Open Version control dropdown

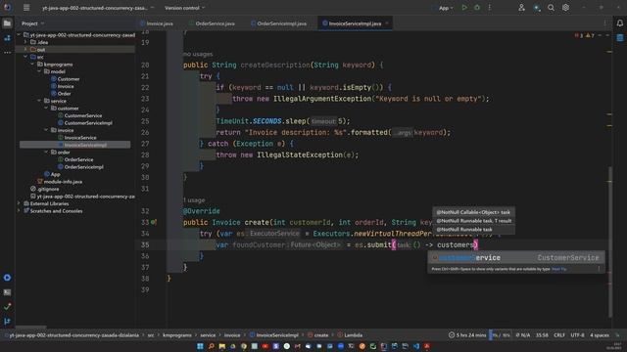click(x=184, y=8)
